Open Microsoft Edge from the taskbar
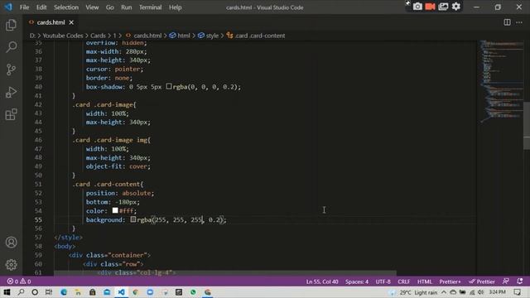Image resolution: width=530 pixels, height=298 pixels. (64, 292)
